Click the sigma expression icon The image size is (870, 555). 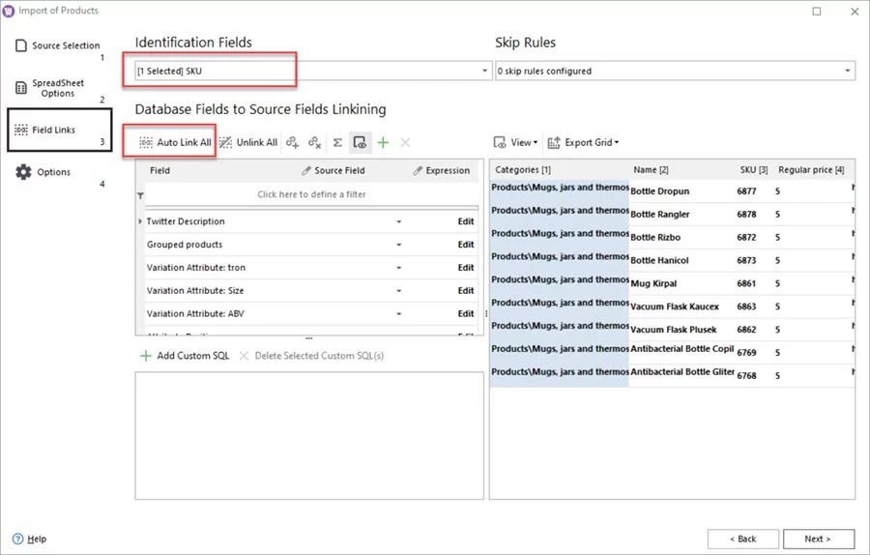point(337,143)
